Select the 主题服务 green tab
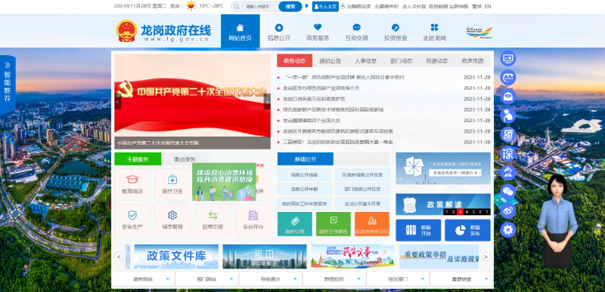This screenshot has height=292, width=605. (x=138, y=159)
